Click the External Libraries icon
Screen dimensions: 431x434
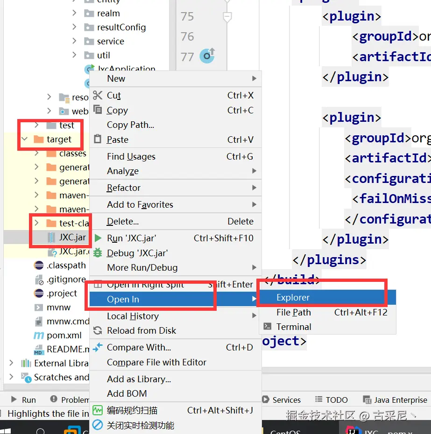(x=26, y=363)
